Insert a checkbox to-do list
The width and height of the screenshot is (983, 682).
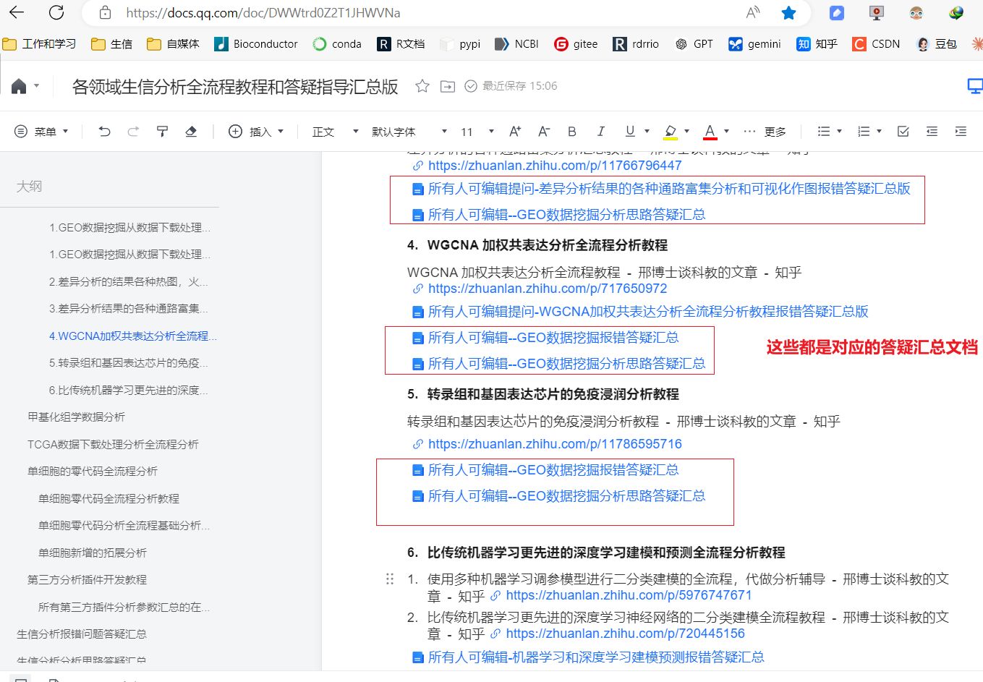[x=903, y=131]
